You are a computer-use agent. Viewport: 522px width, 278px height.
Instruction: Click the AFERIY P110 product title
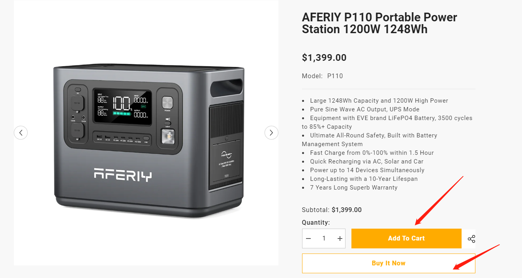[379, 23]
